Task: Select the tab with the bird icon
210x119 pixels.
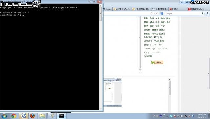Action: (x=159, y=9)
